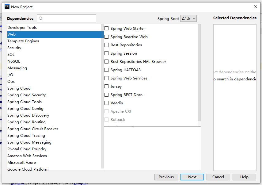The width and height of the screenshot is (262, 185).
Task: Click the dependency list vertical scrollbar
Action: coord(199,73)
